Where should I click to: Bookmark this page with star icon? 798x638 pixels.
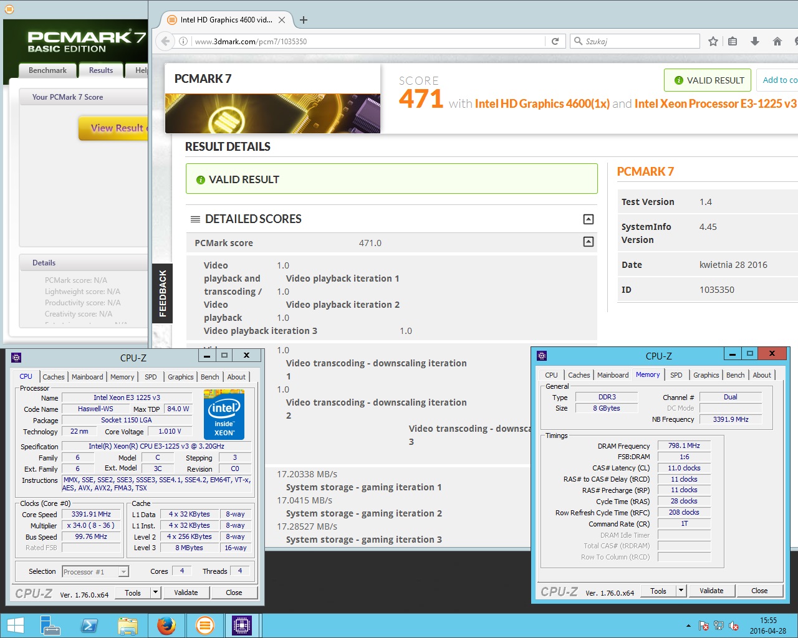tap(713, 41)
